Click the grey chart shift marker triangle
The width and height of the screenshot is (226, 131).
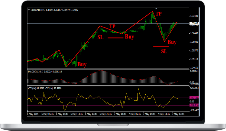156,9
